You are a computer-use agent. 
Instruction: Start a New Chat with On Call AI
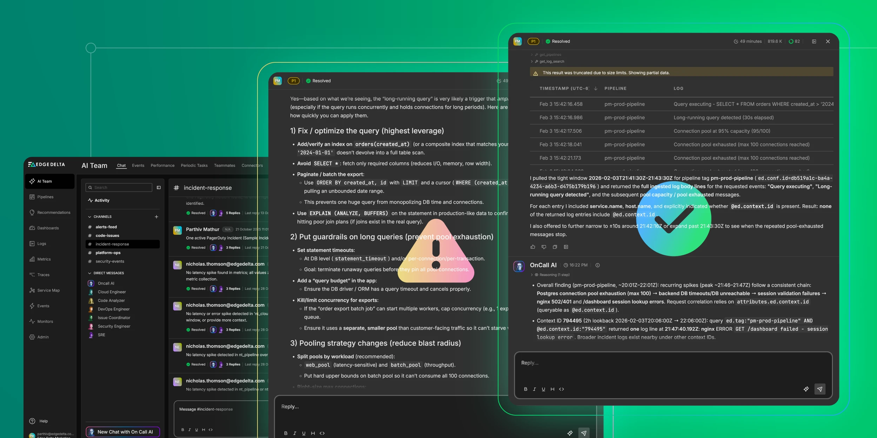(122, 432)
